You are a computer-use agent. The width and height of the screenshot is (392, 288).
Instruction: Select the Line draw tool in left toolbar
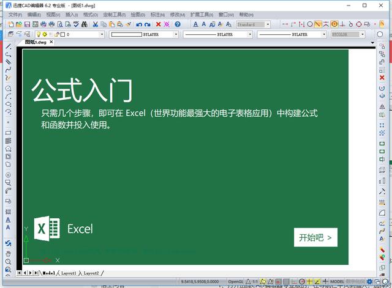(x=8, y=46)
